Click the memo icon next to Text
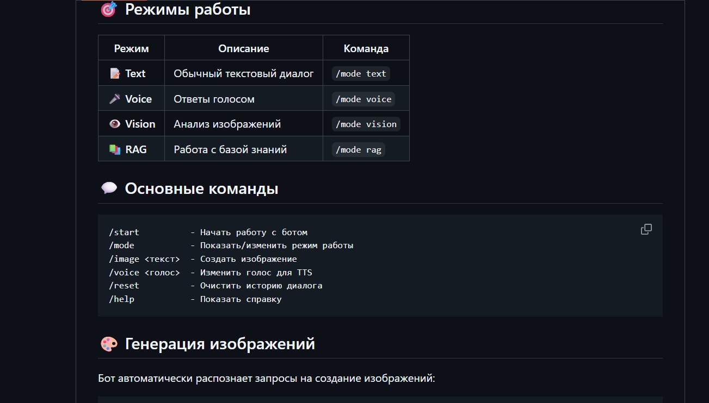The width and height of the screenshot is (709, 403). point(115,73)
